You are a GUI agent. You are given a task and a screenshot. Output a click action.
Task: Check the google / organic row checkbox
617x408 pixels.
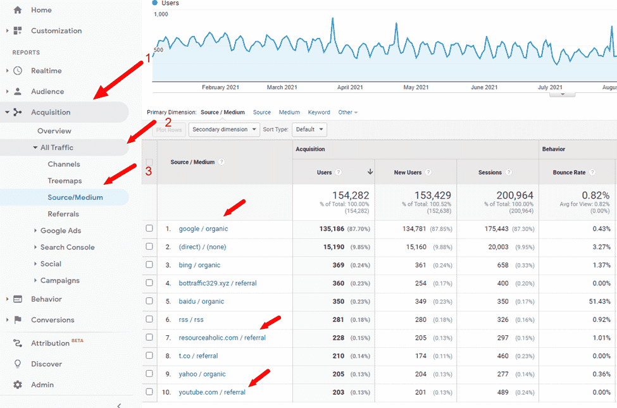click(x=149, y=228)
